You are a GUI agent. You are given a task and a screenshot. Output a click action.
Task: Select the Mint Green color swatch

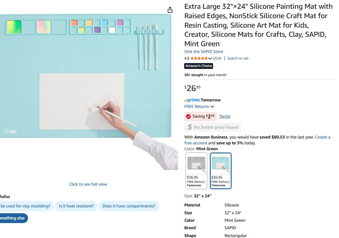click(221, 171)
